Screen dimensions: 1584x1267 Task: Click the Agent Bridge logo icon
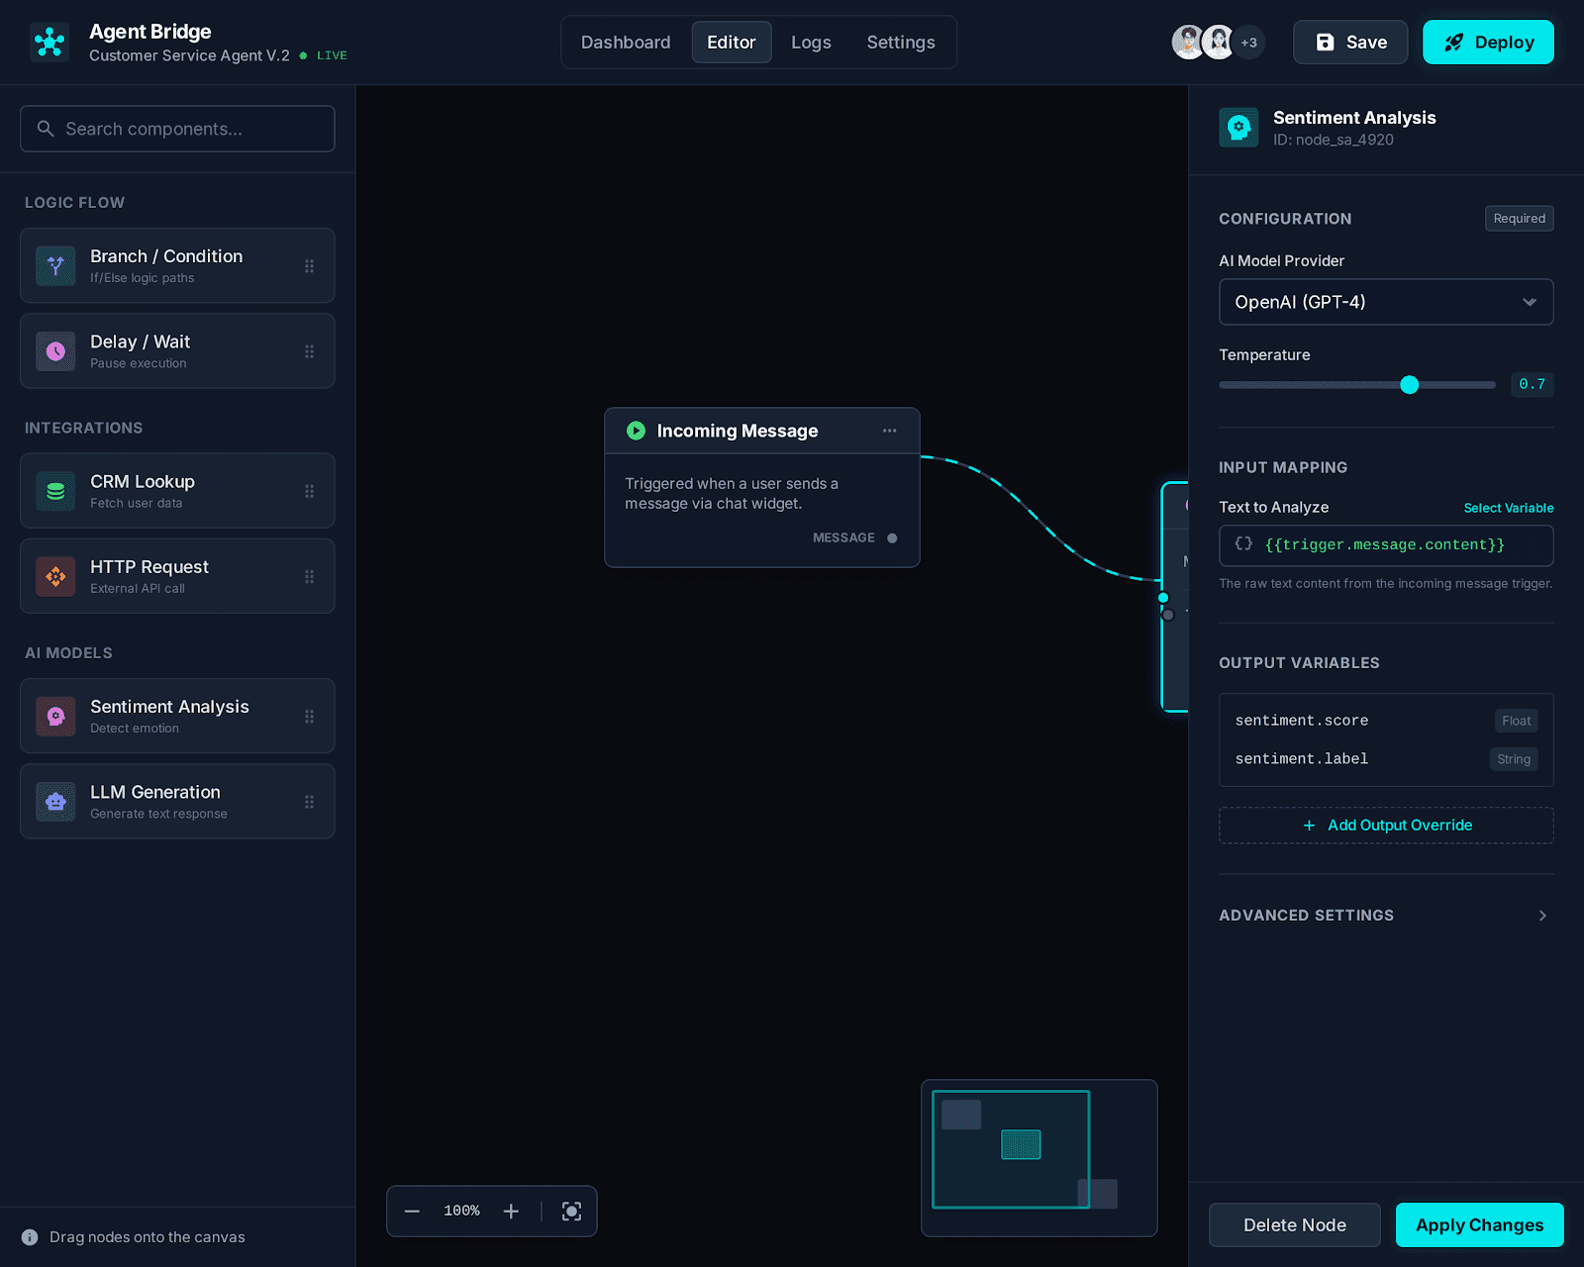49,43
